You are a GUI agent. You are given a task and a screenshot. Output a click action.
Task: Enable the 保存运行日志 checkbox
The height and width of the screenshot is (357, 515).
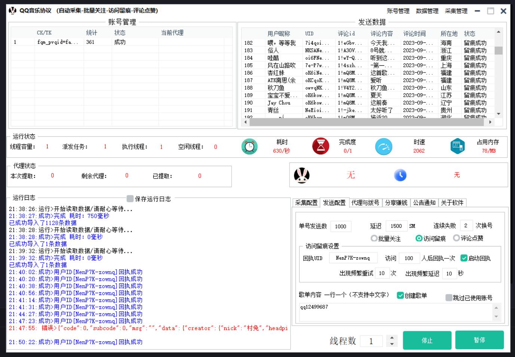tap(130, 199)
